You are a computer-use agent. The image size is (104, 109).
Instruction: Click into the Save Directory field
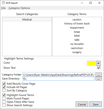coord(58,79)
